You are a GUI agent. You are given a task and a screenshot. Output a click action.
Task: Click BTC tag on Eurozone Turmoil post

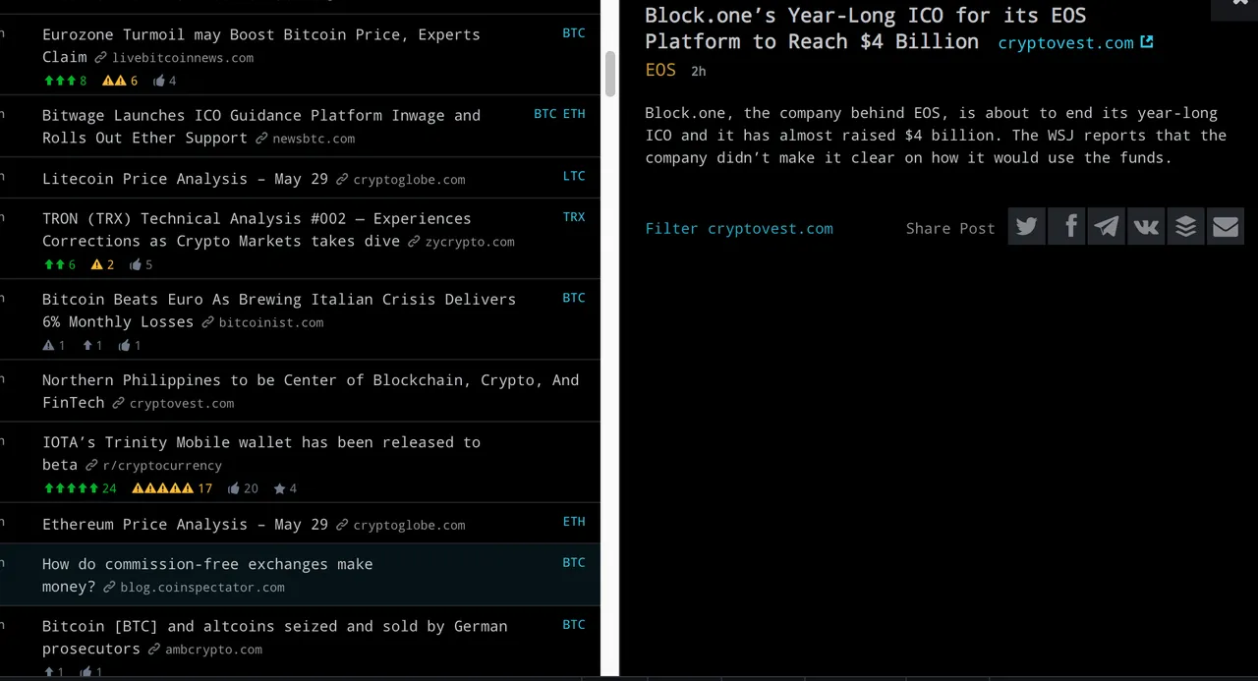tap(573, 33)
